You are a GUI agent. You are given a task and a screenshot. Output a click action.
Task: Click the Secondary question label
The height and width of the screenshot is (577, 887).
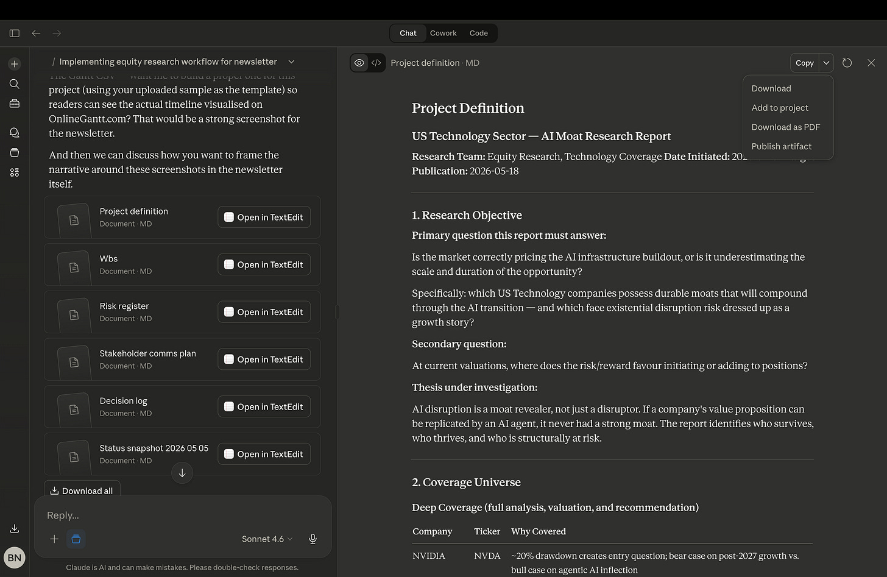pos(459,344)
